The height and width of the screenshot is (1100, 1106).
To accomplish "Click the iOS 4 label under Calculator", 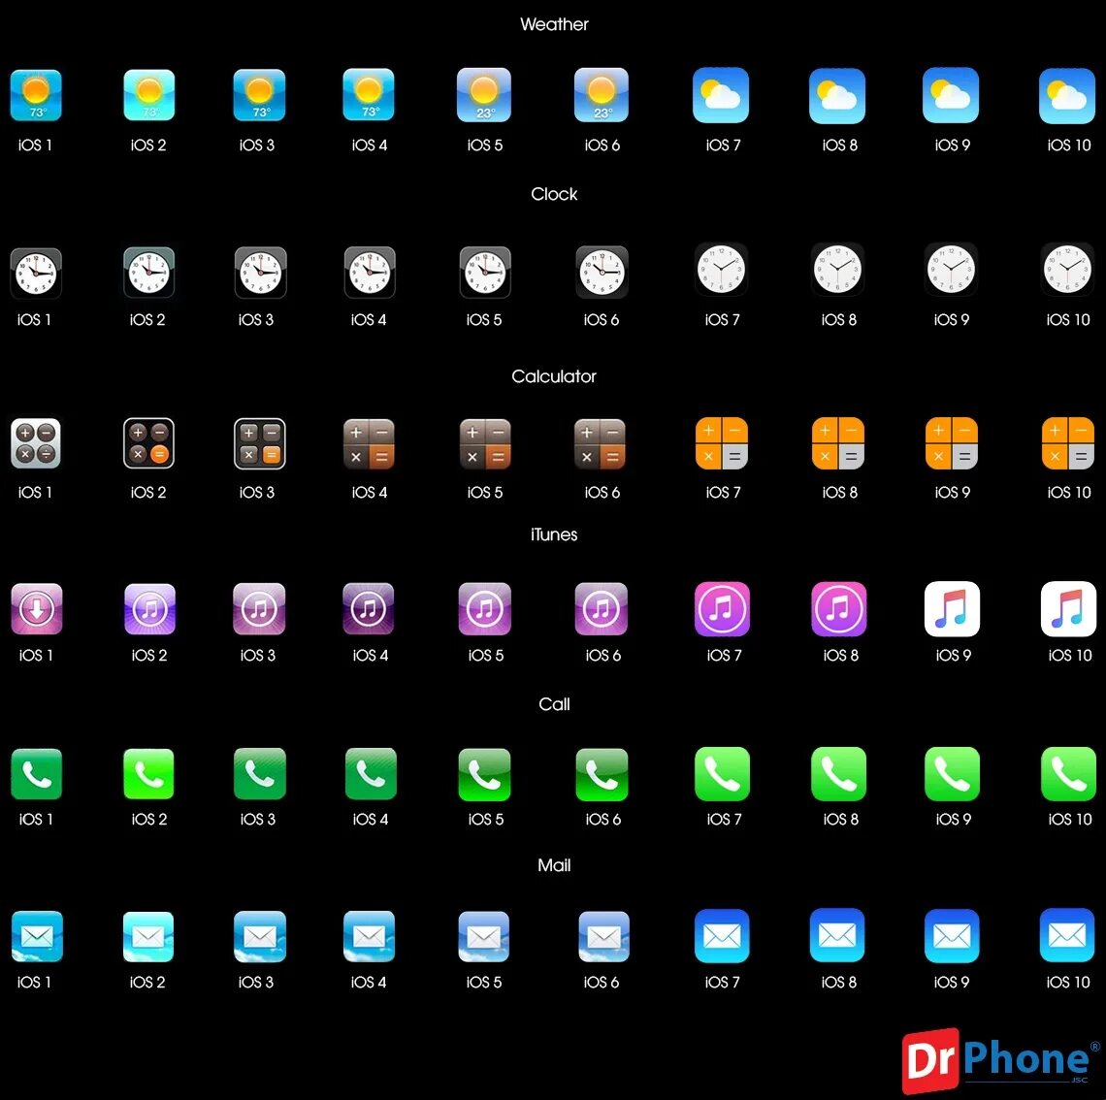I will 370,492.
